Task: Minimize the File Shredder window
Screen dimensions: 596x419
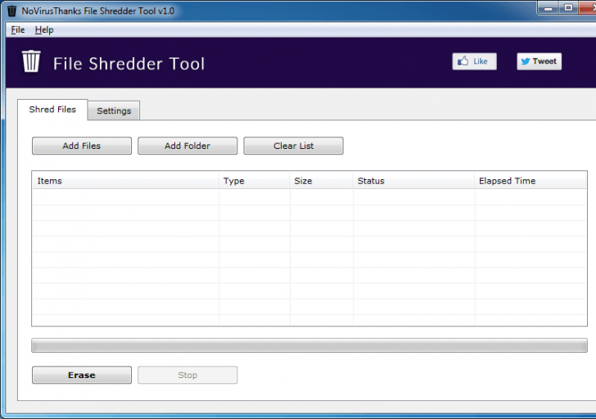Action: tap(549, 7)
